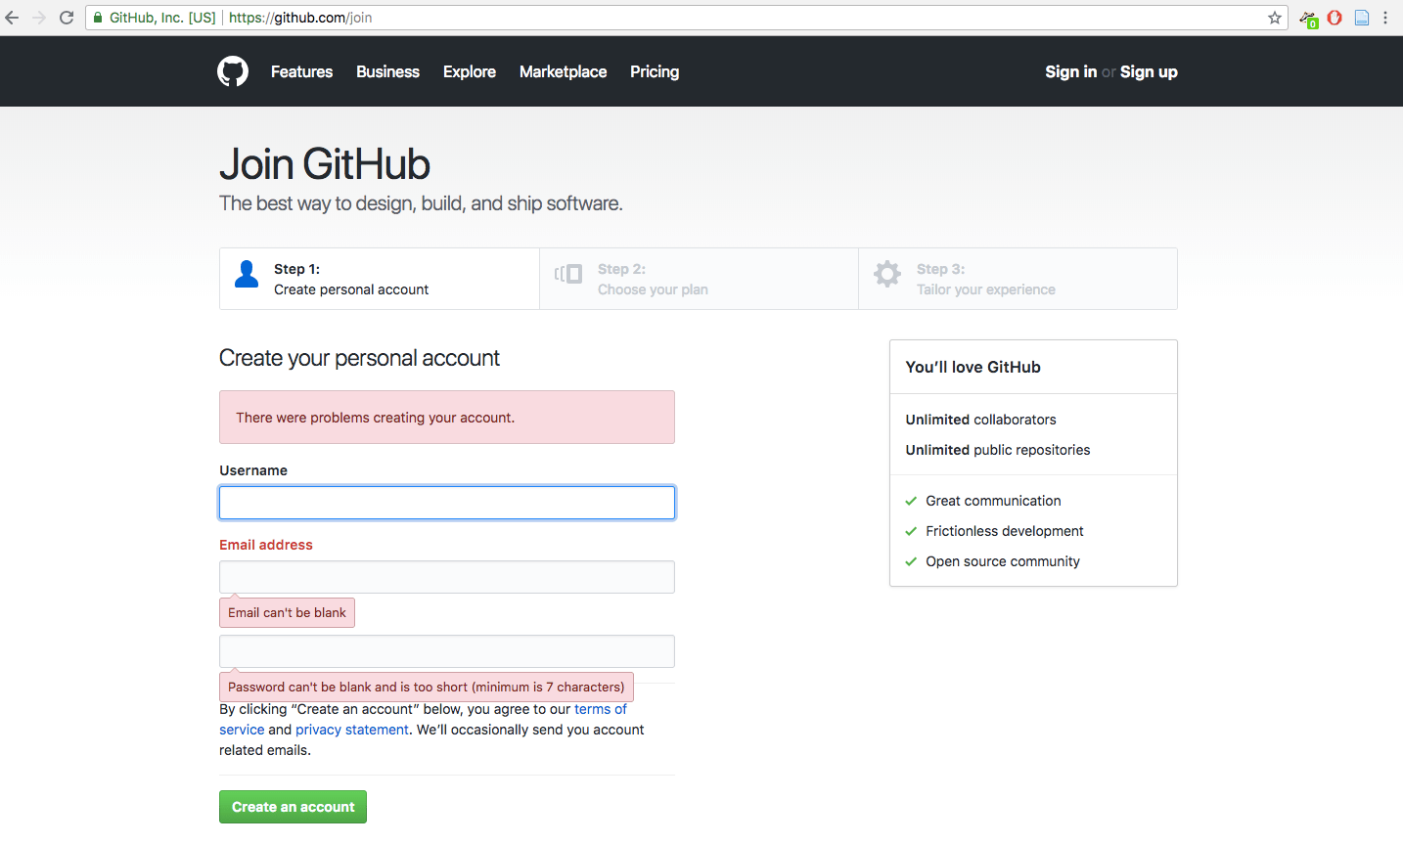
Task: Click the 'Email can't be blank' error
Action: [x=287, y=612]
